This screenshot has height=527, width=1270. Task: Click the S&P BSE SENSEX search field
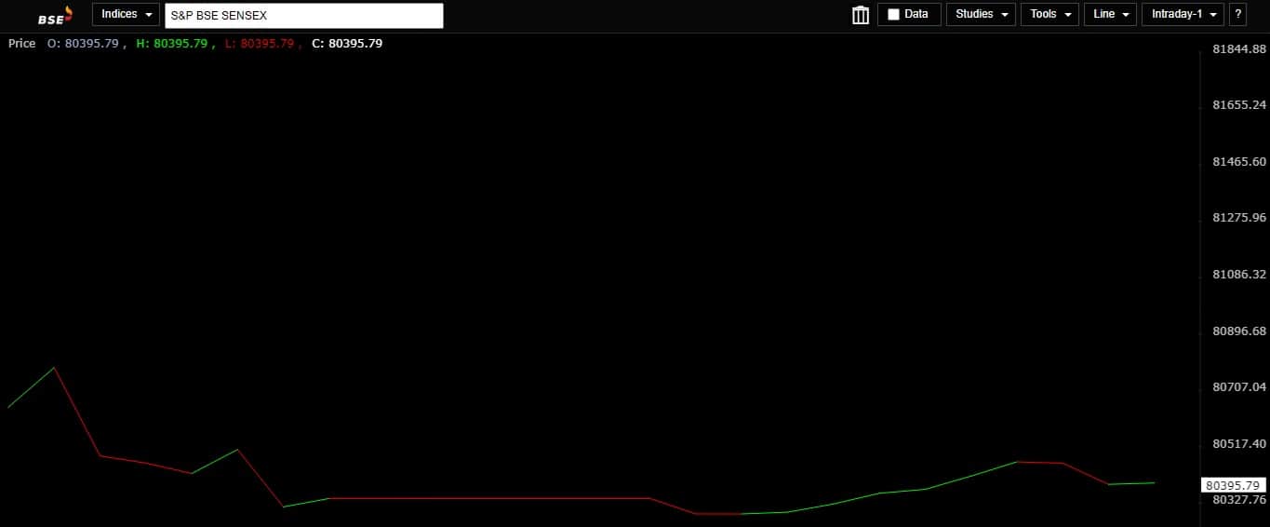pos(303,16)
